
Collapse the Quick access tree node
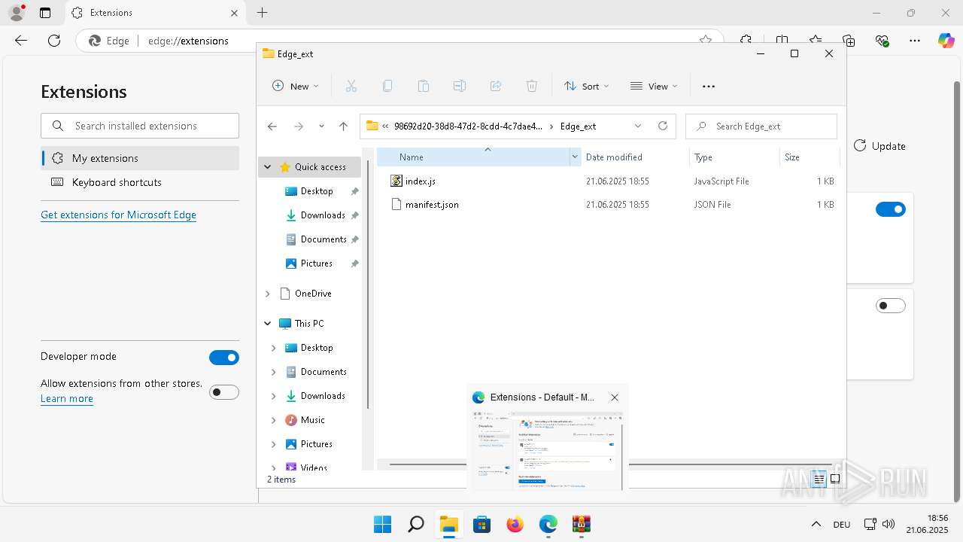pyautogui.click(x=268, y=167)
